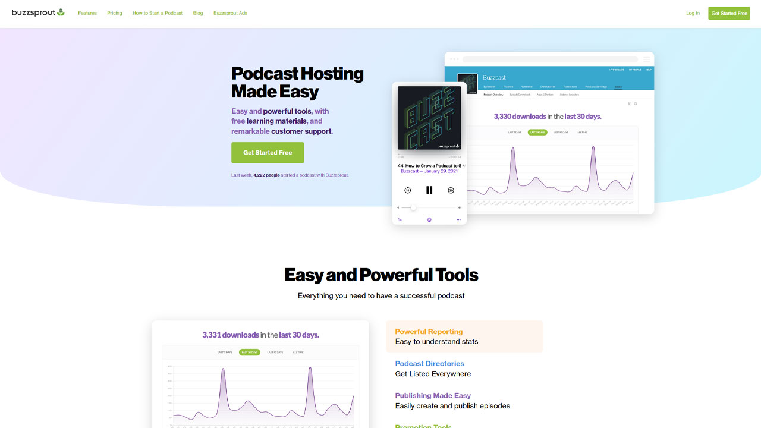This screenshot has width=761, height=428.
Task: Select Last 7 Days in the 3,331 downloads chart
Action: tap(225, 353)
